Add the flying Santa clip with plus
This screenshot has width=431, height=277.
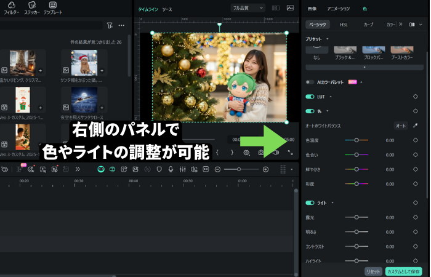(x=102, y=108)
